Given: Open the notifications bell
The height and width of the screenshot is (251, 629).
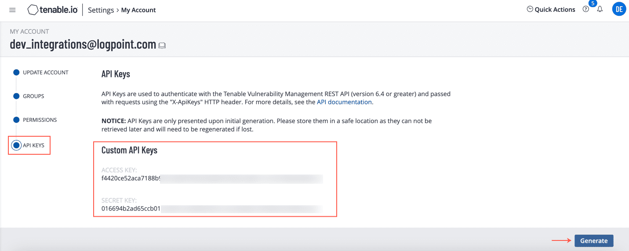Looking at the screenshot, I should coord(600,9).
